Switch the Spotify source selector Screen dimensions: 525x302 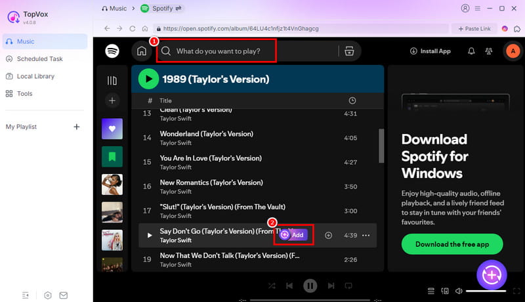[x=161, y=9]
